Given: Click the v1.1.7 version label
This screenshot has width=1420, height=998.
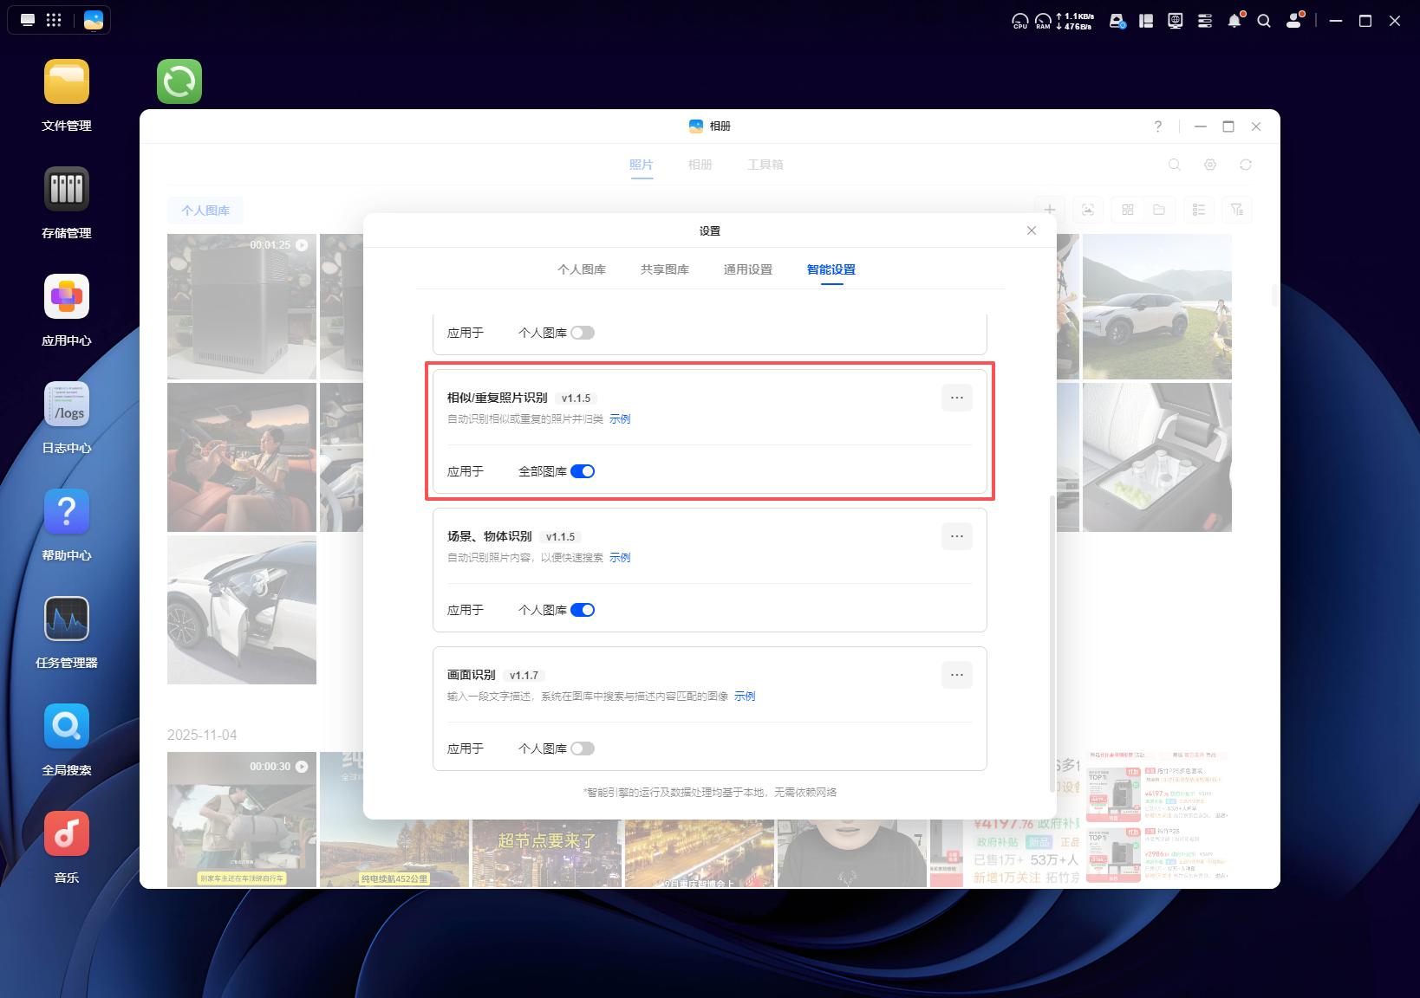Looking at the screenshot, I should click(524, 676).
